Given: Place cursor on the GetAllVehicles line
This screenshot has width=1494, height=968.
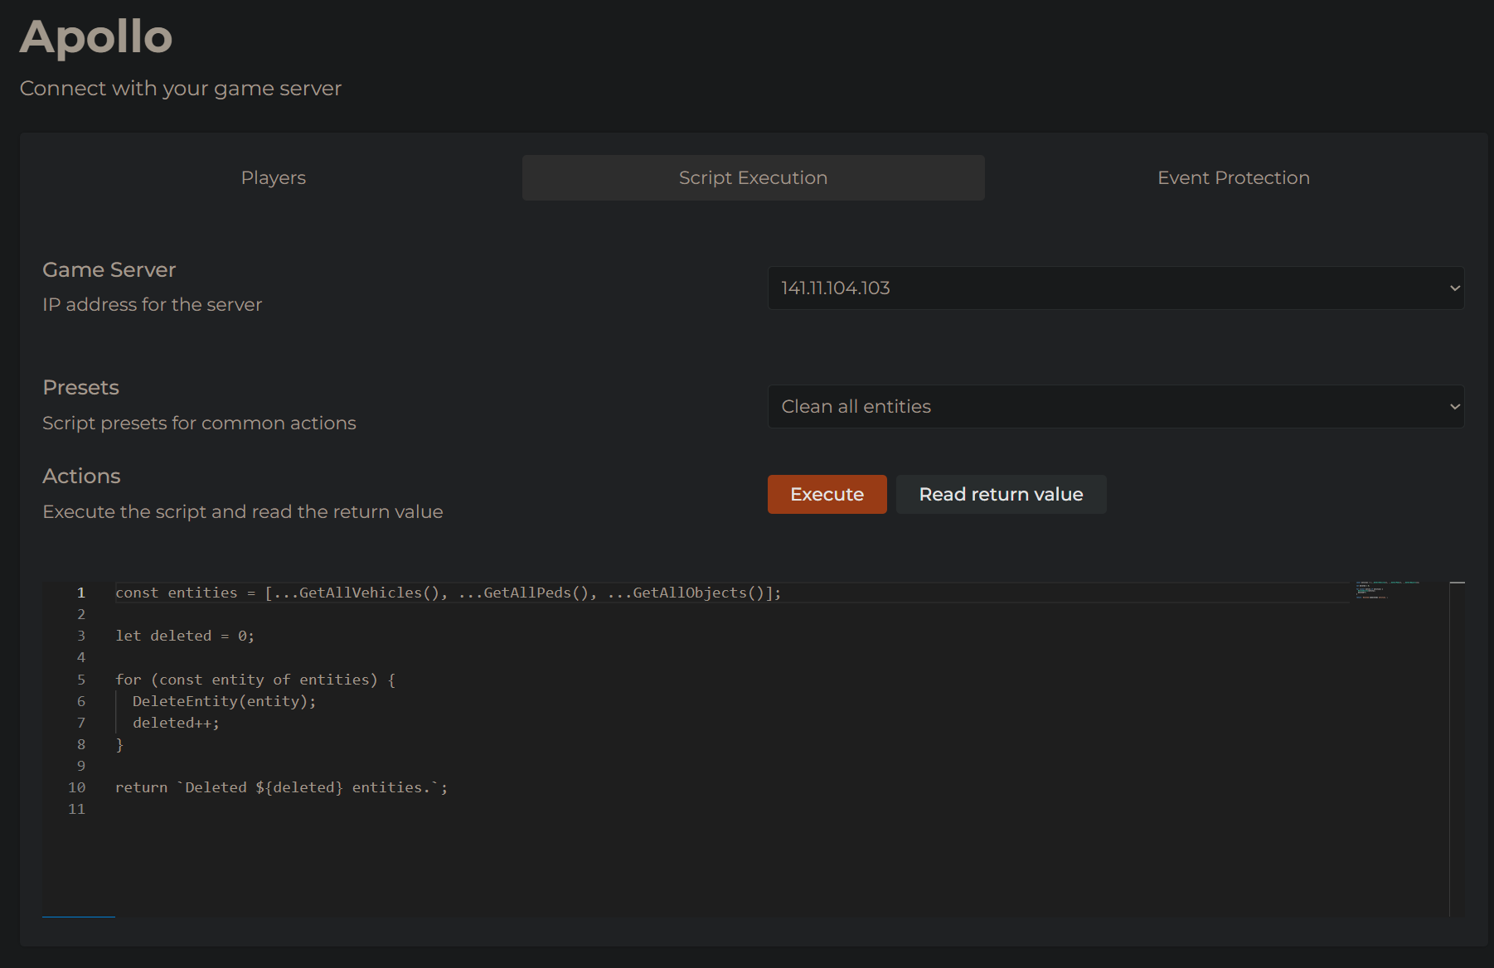Looking at the screenshot, I should point(448,592).
